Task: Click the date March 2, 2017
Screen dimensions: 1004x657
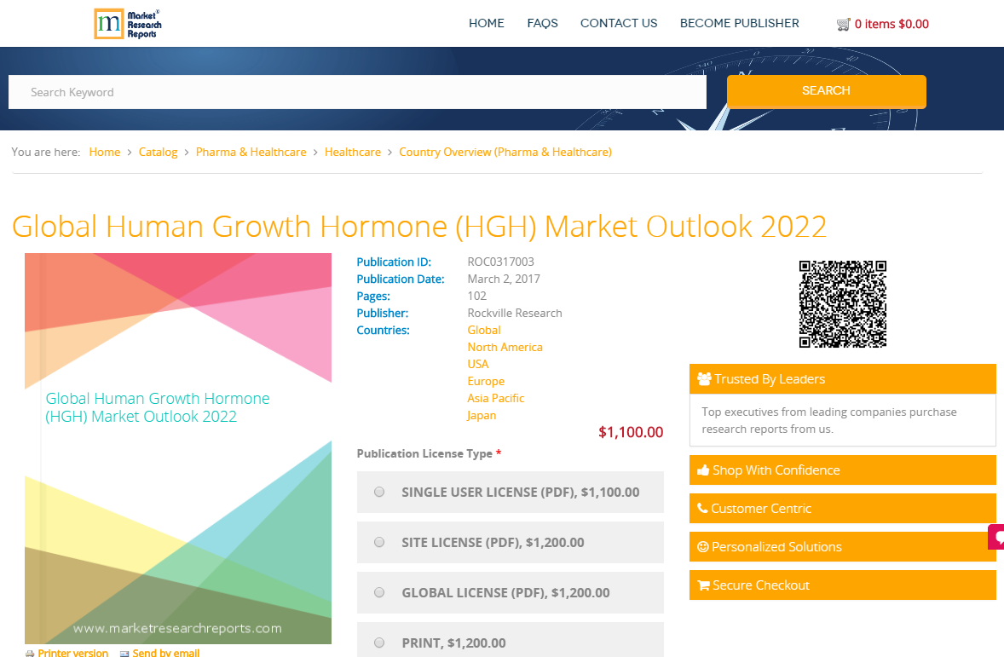Action: 504,279
